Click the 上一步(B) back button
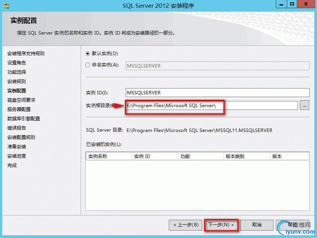 pyautogui.click(x=185, y=225)
